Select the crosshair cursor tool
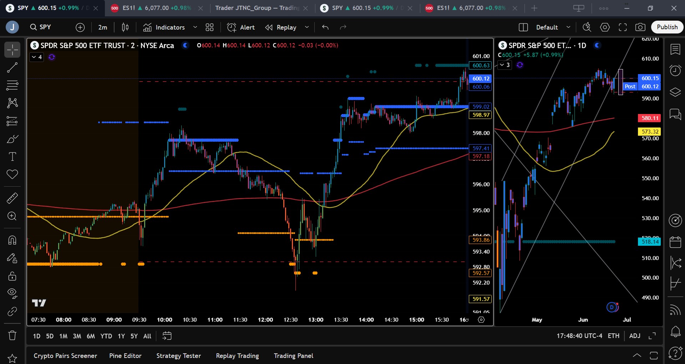The width and height of the screenshot is (685, 364). coord(12,50)
